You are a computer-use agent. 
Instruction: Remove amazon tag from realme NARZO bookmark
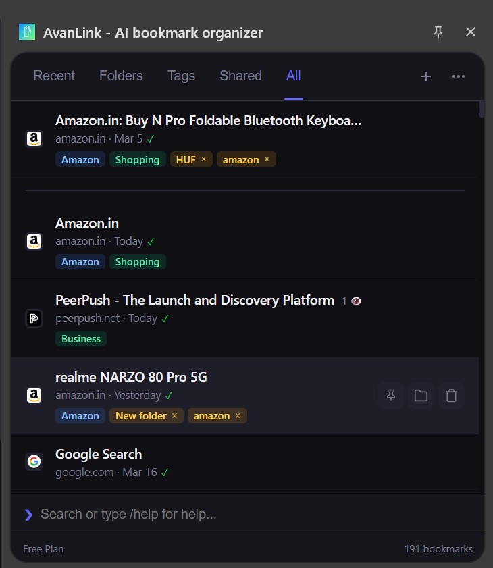tap(238, 415)
